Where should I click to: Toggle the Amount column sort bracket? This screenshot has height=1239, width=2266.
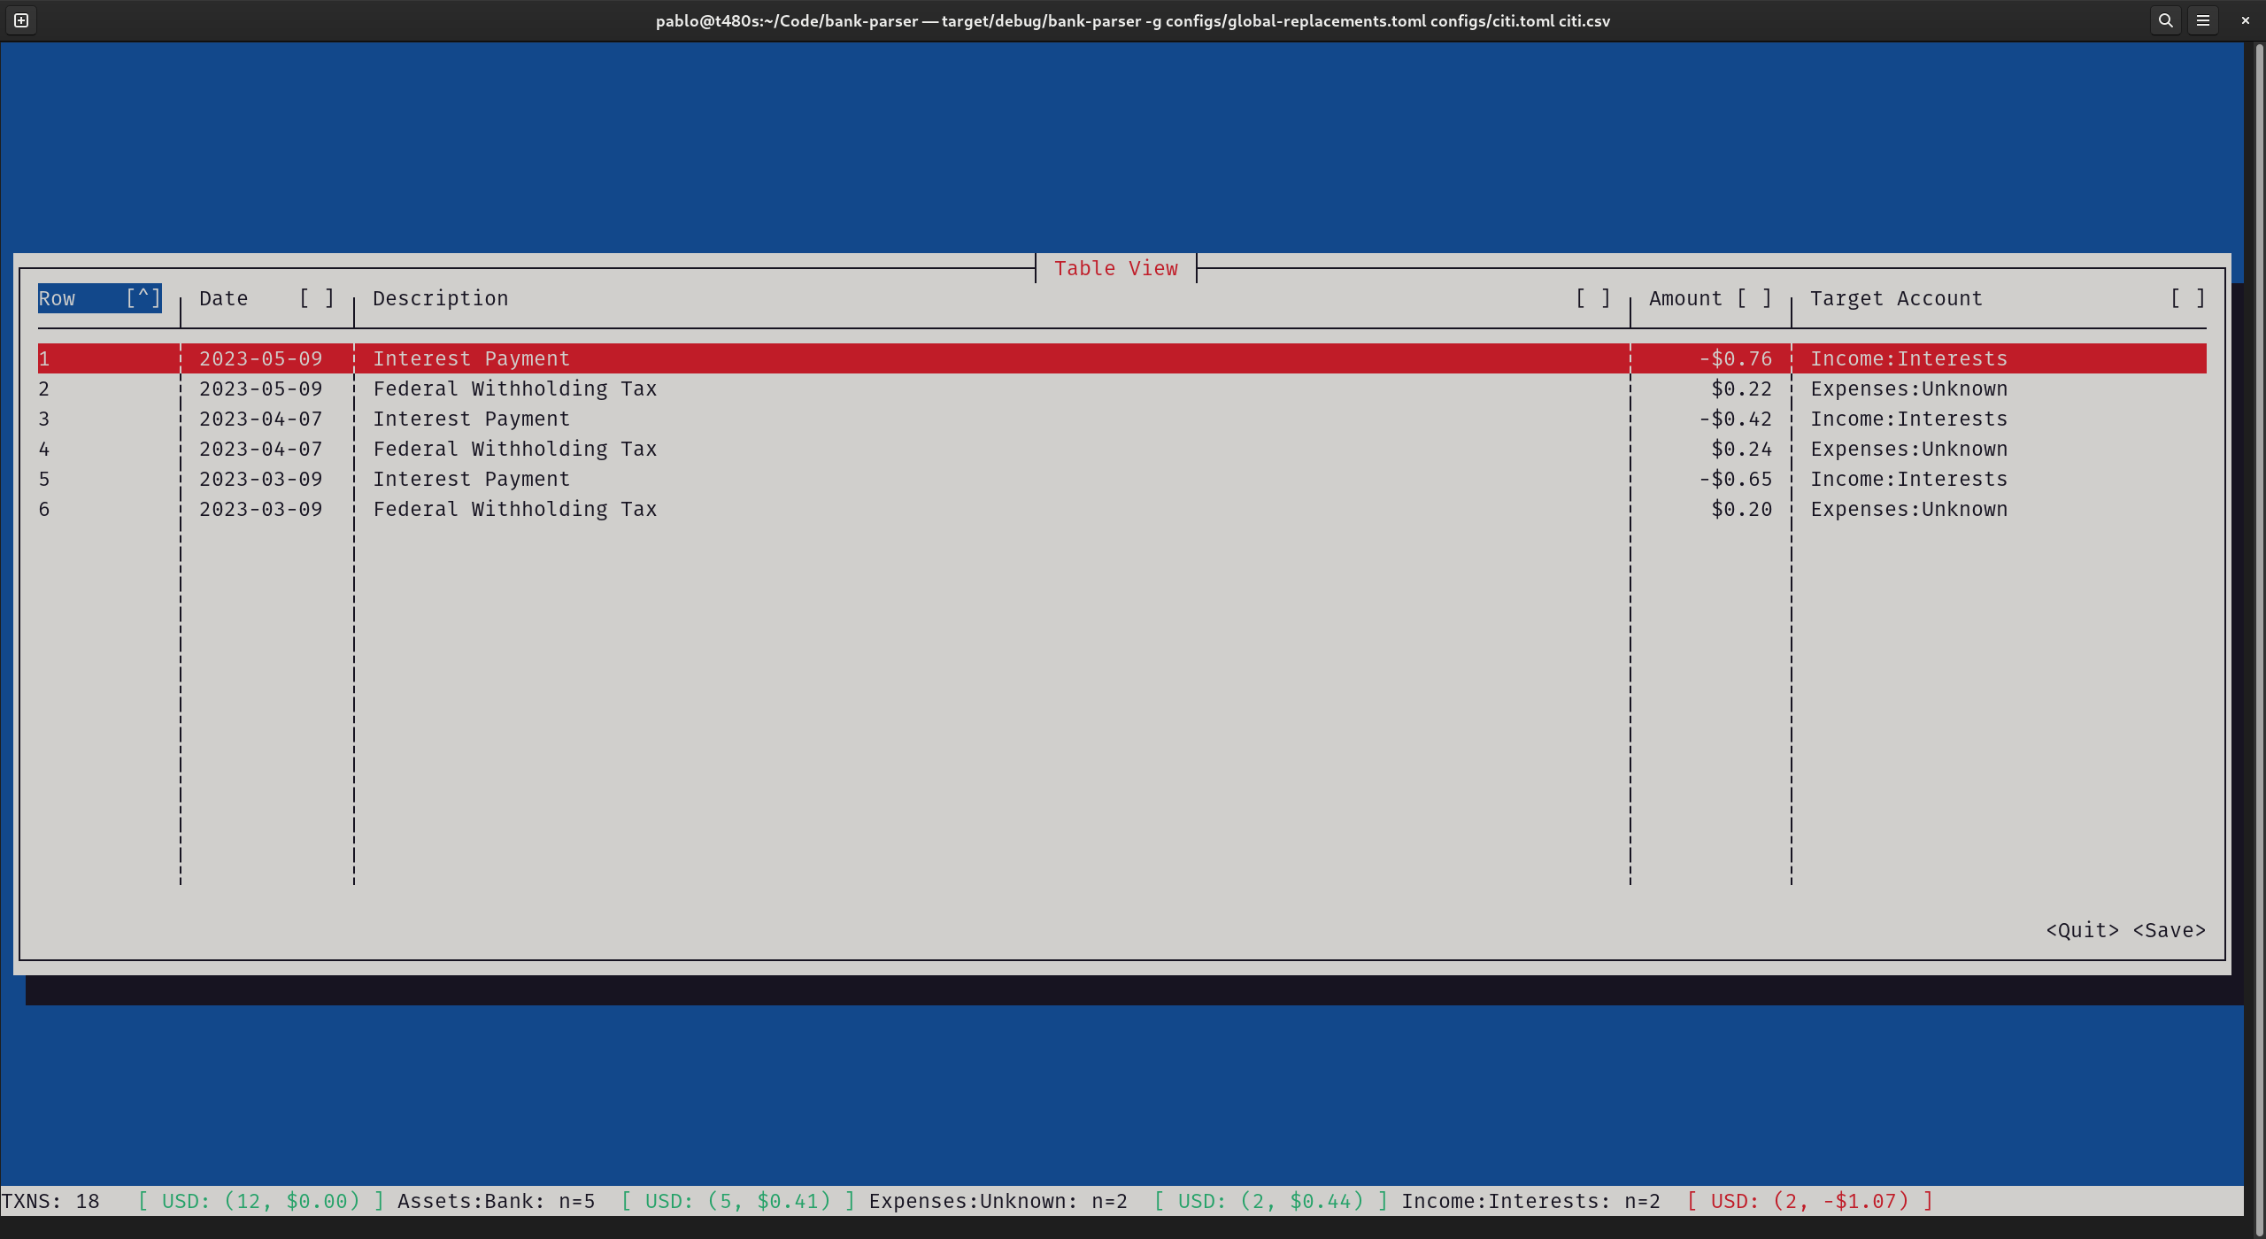click(x=1753, y=298)
